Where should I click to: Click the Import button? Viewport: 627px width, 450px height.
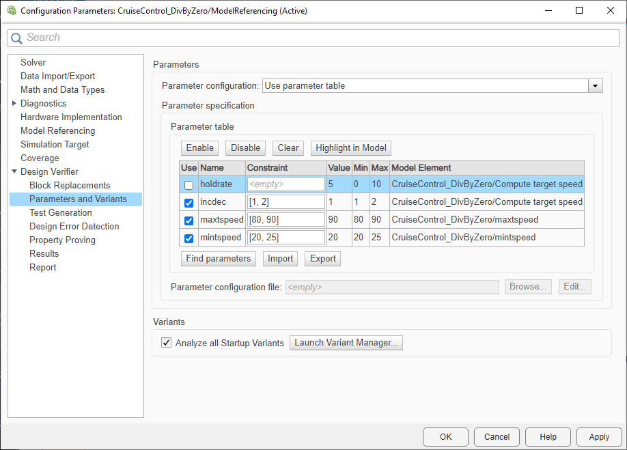280,259
